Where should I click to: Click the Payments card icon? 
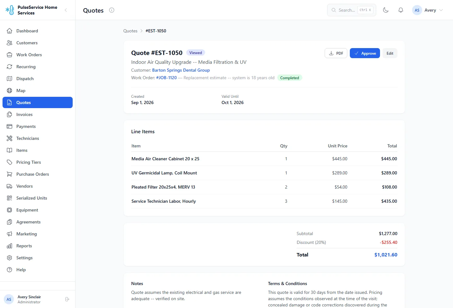tap(9, 126)
